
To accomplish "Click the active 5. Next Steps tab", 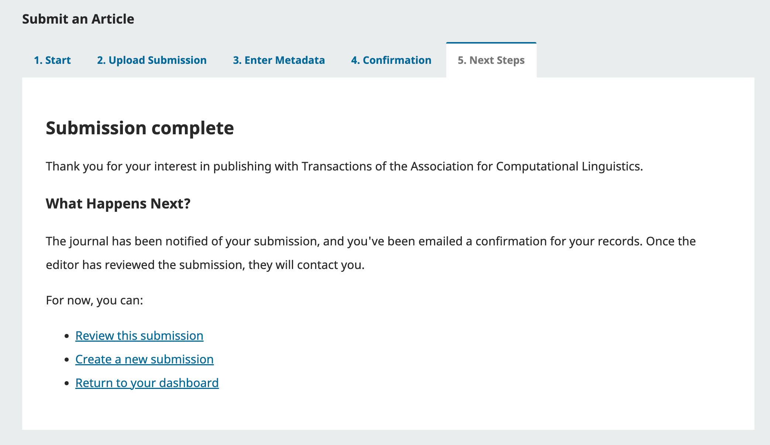I will (x=491, y=60).
